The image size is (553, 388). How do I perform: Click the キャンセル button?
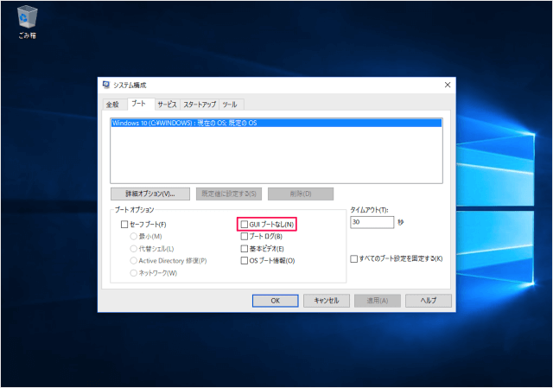[x=327, y=301]
